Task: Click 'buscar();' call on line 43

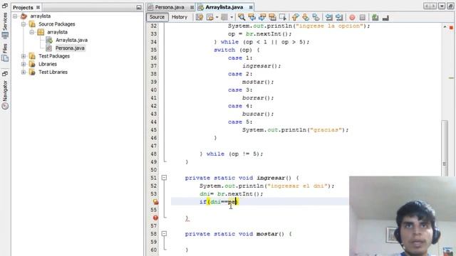Action: (x=258, y=114)
